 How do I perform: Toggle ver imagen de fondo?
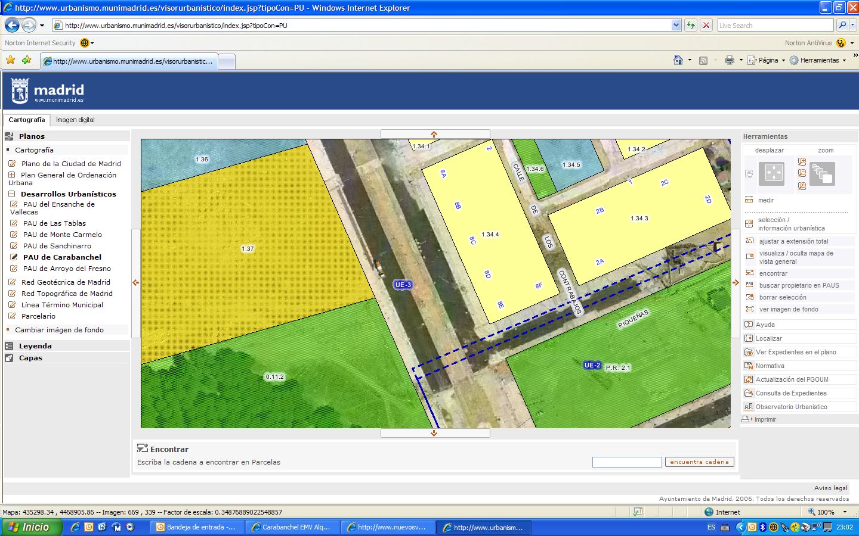click(x=750, y=309)
